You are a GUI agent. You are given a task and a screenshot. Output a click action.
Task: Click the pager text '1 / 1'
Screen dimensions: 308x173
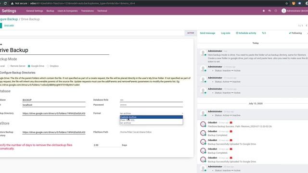click(300, 25)
